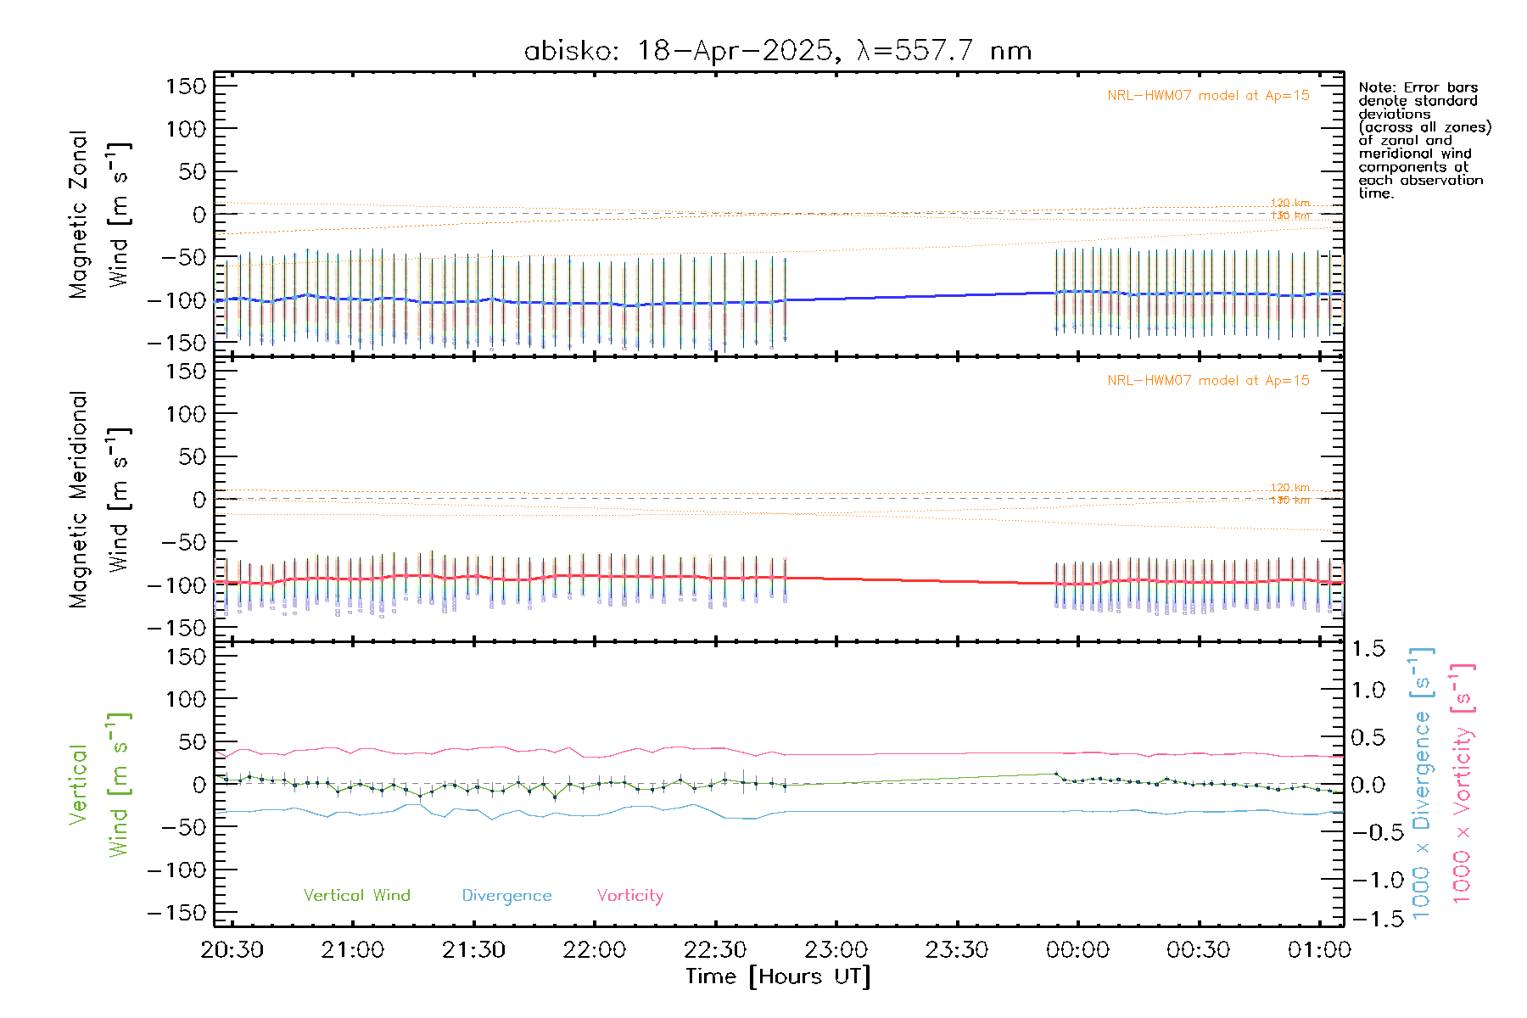Click the "50" tick of the vertical wind panel

(192, 742)
